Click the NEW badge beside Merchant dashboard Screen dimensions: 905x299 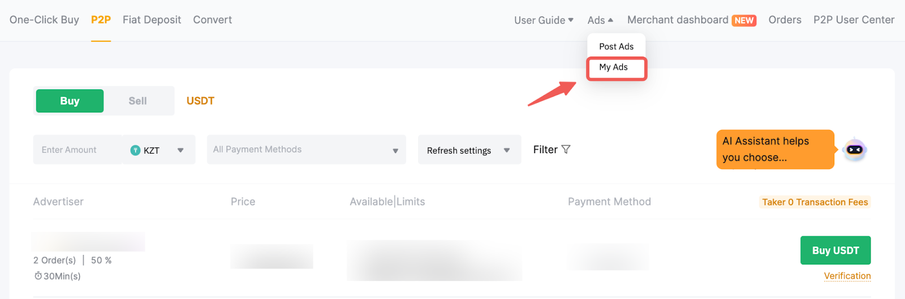click(744, 20)
